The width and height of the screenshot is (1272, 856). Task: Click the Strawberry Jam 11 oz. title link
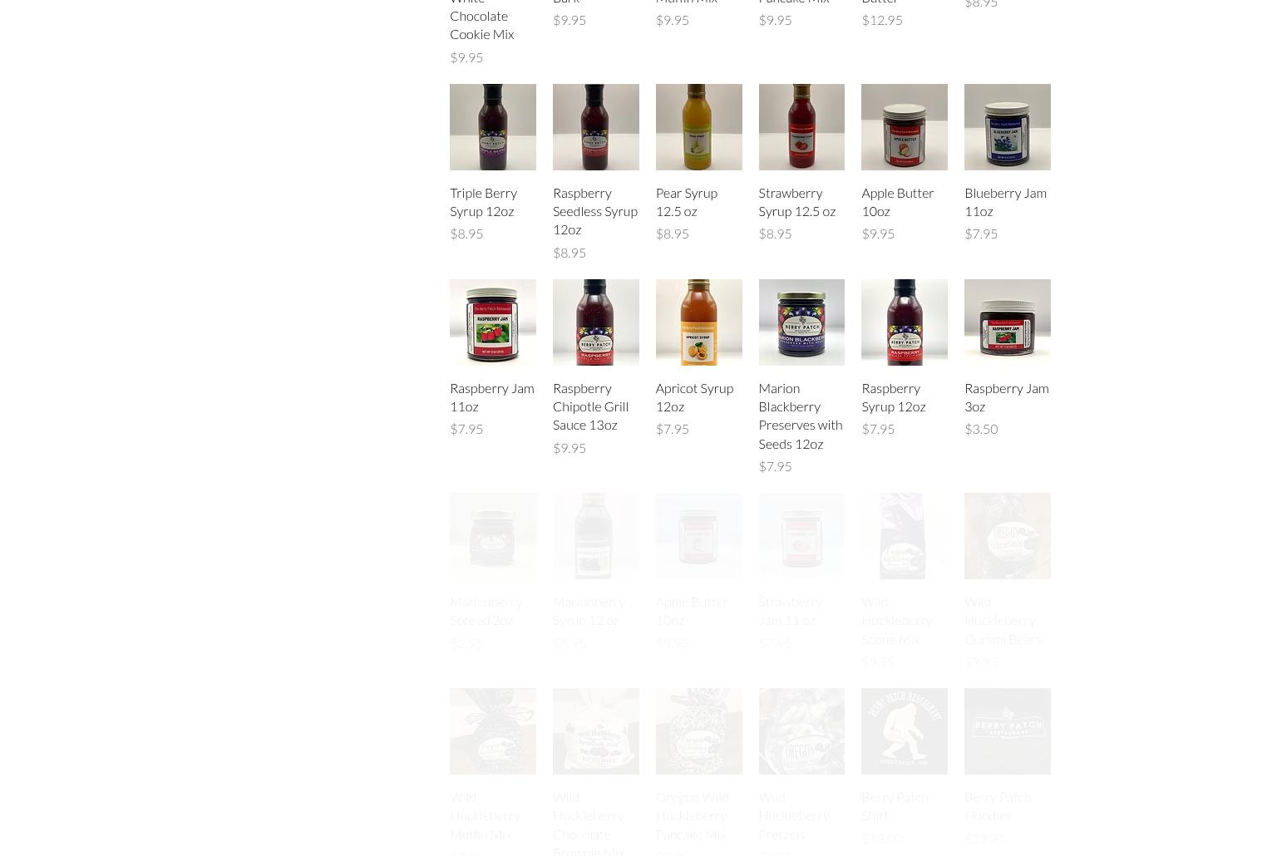[790, 610]
